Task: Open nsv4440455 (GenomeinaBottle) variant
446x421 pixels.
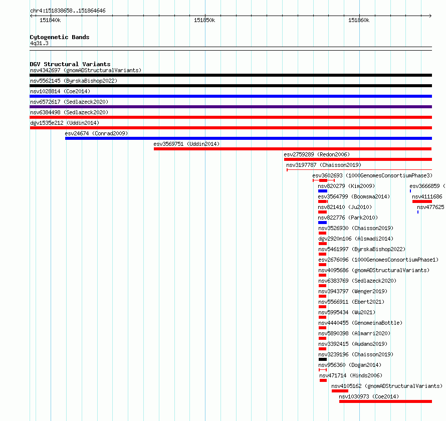Action: pyautogui.click(x=360, y=323)
